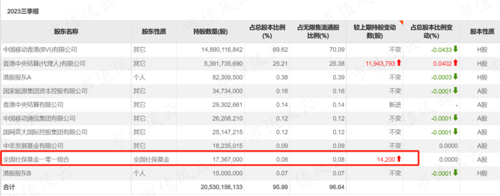Click the 持股数量(股) column header

point(211,31)
